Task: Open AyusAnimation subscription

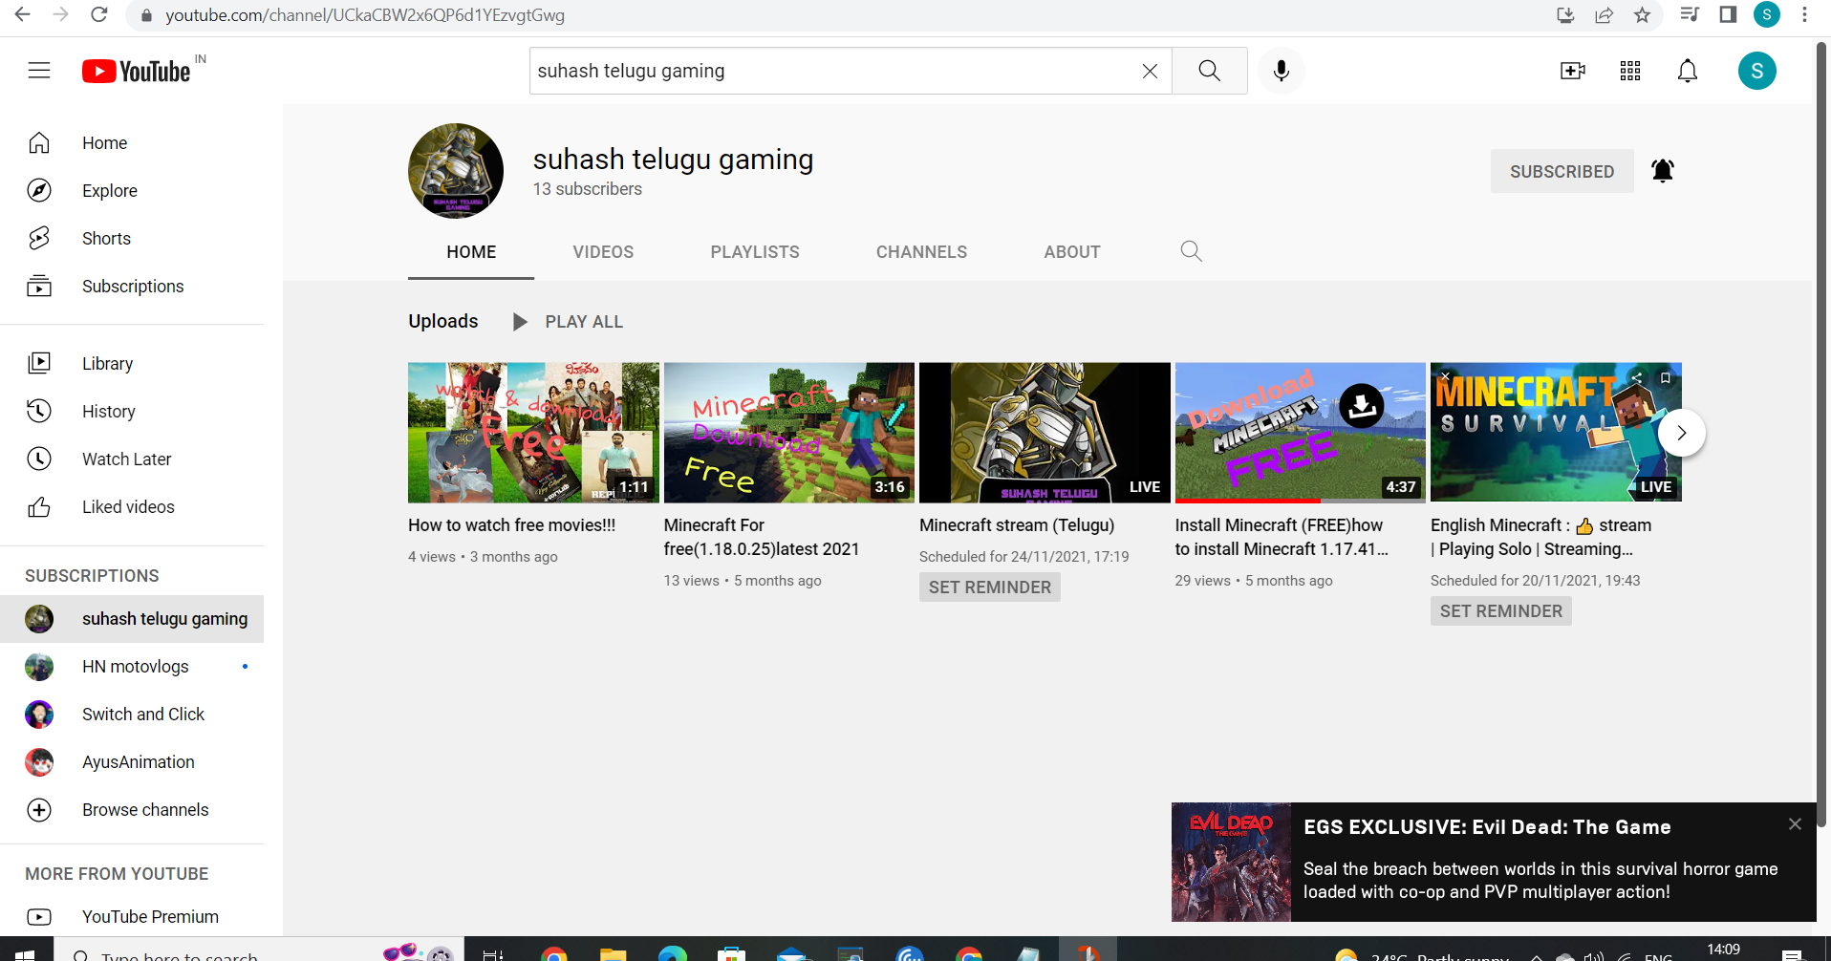Action: click(132, 762)
